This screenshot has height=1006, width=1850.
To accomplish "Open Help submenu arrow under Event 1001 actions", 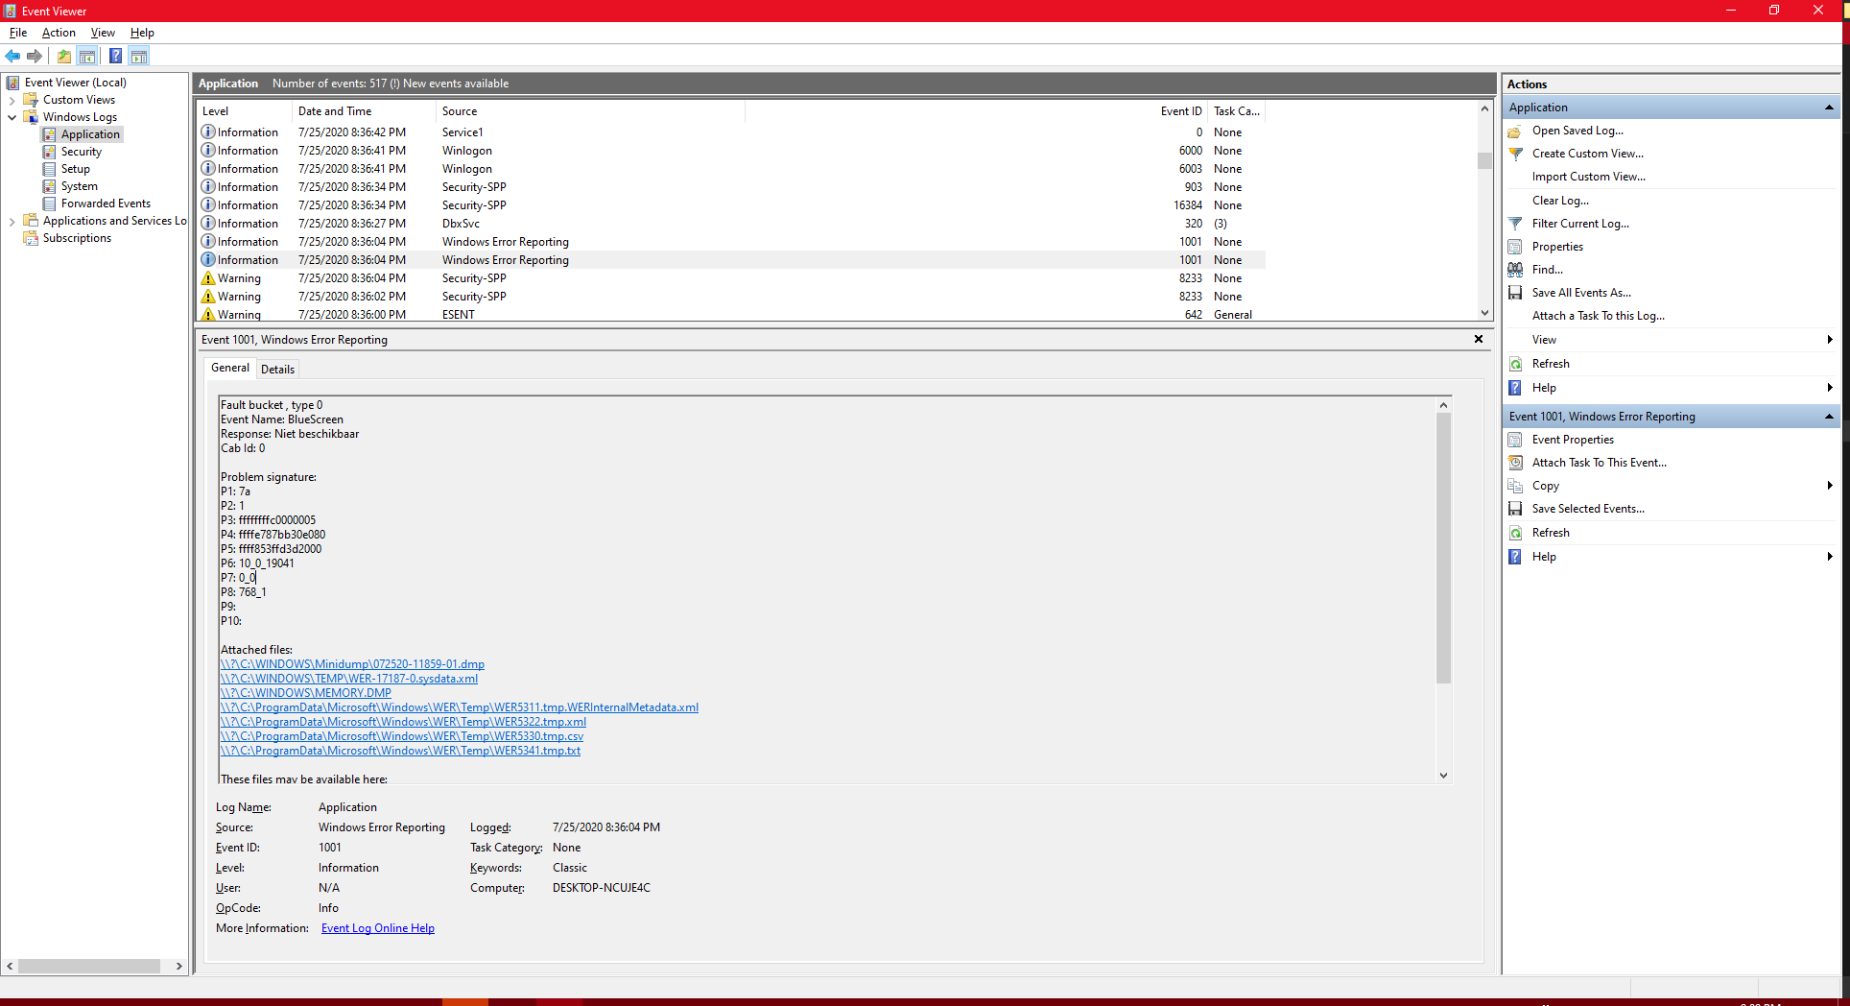I will click(x=1830, y=557).
